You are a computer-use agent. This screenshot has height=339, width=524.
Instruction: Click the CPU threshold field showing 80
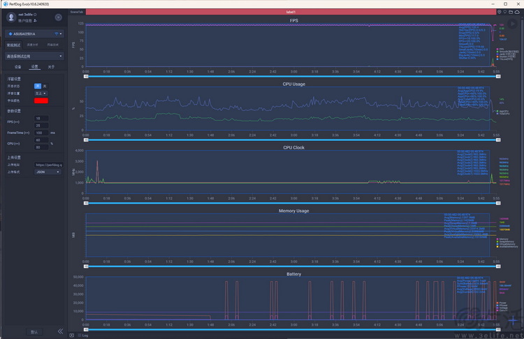(x=41, y=147)
